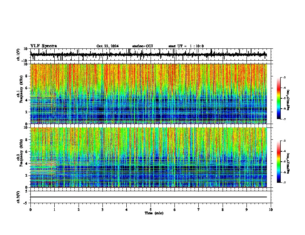Click time axis tick label "9"
This screenshot has width=305, height=235.
coord(246,210)
